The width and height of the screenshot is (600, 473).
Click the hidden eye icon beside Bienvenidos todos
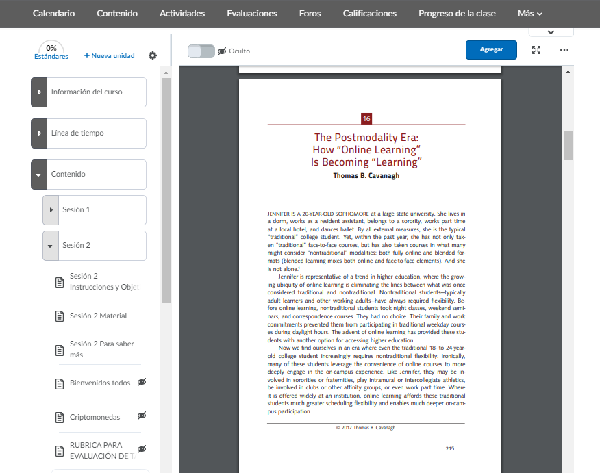(x=142, y=382)
